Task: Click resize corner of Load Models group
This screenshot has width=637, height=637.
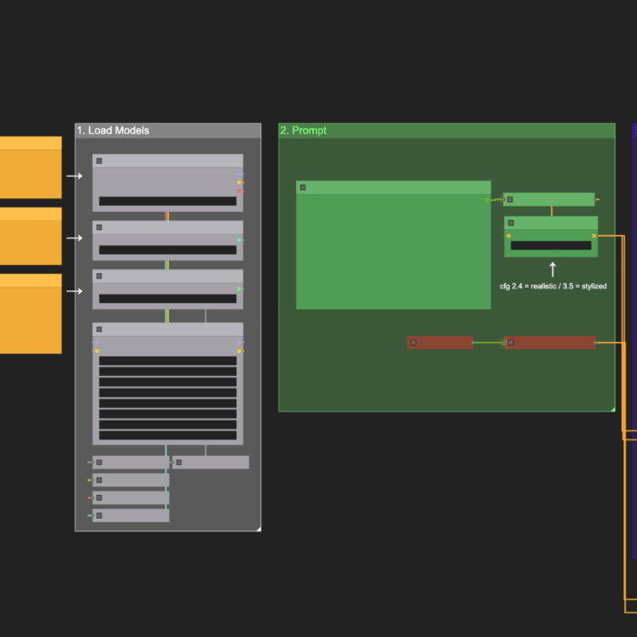Action: (x=258, y=529)
